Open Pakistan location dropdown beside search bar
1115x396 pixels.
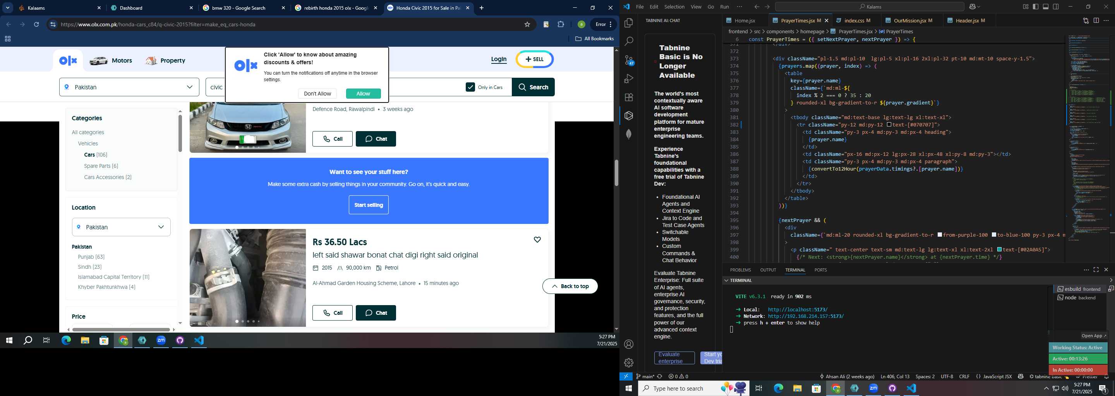point(129,87)
